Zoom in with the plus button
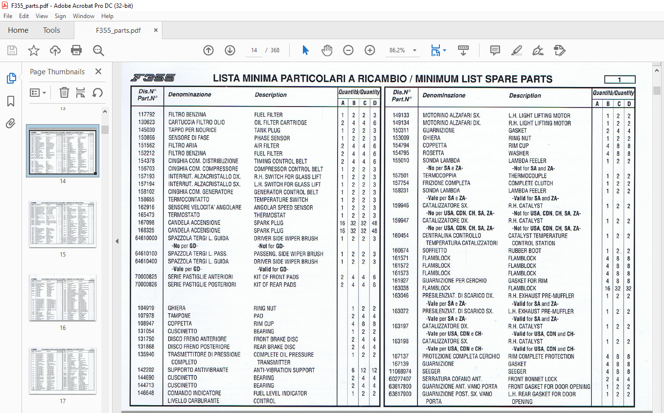The height and width of the screenshot is (413, 664). (370, 50)
